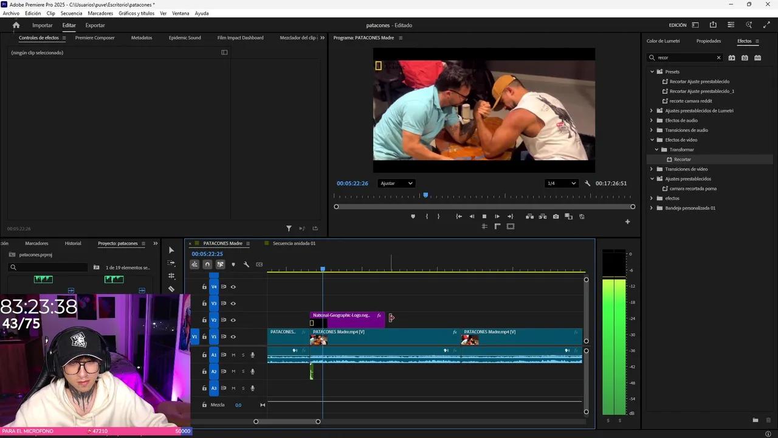Mute the A1 audio track

(233, 355)
